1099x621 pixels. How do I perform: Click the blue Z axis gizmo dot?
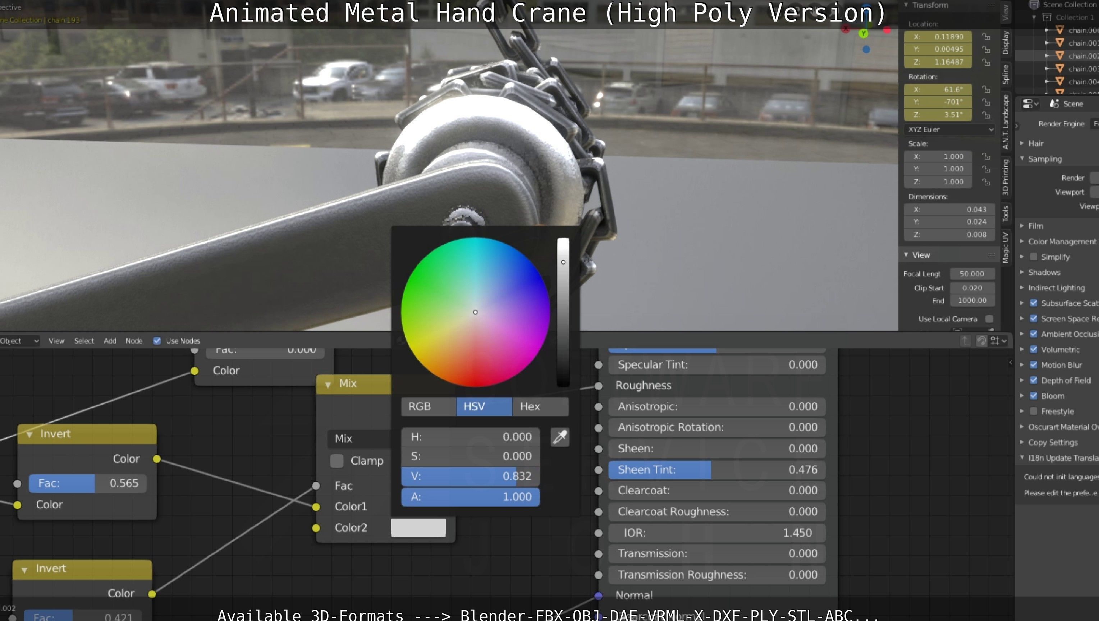(x=866, y=50)
